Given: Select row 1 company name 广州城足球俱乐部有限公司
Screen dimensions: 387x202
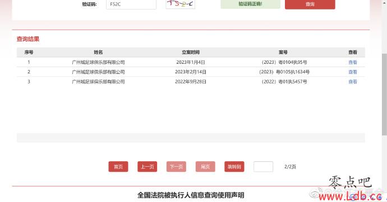Looking at the screenshot, I should point(98,62).
